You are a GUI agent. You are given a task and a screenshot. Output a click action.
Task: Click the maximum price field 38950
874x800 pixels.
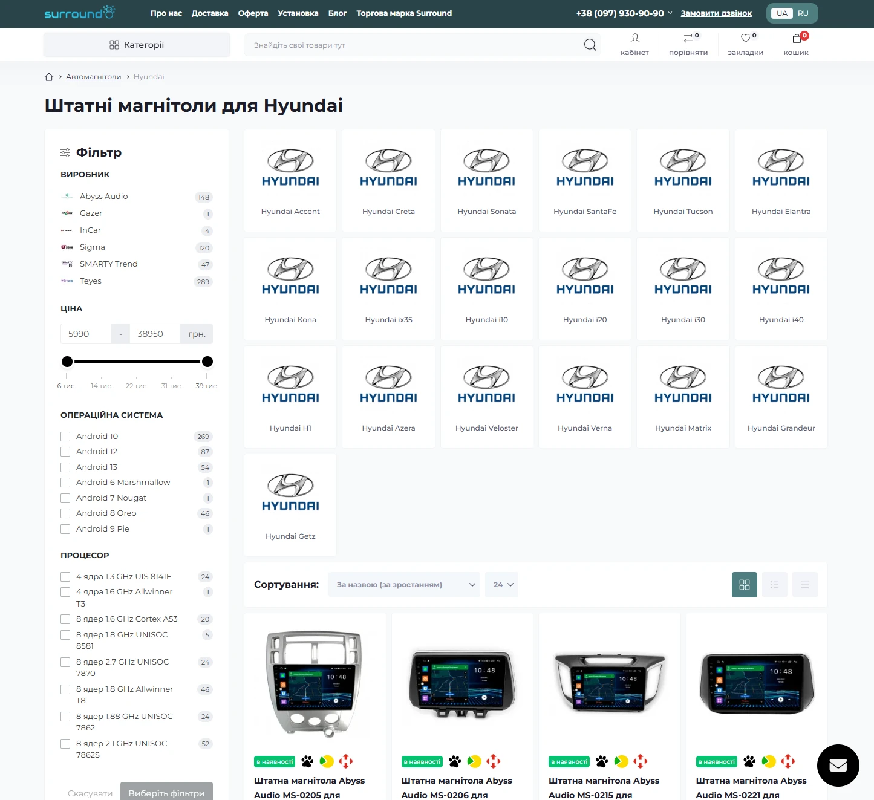pyautogui.click(x=155, y=334)
